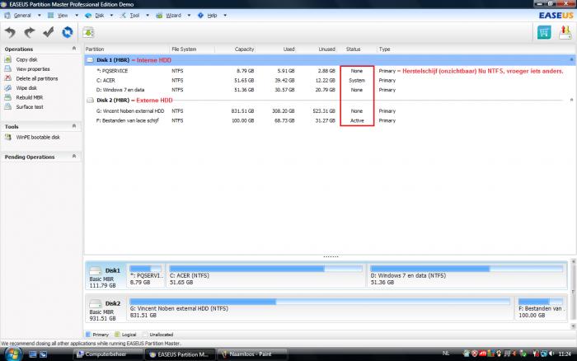577x361 pixels.
Task: Select C: ACER block in disk map
Action: click(x=265, y=275)
